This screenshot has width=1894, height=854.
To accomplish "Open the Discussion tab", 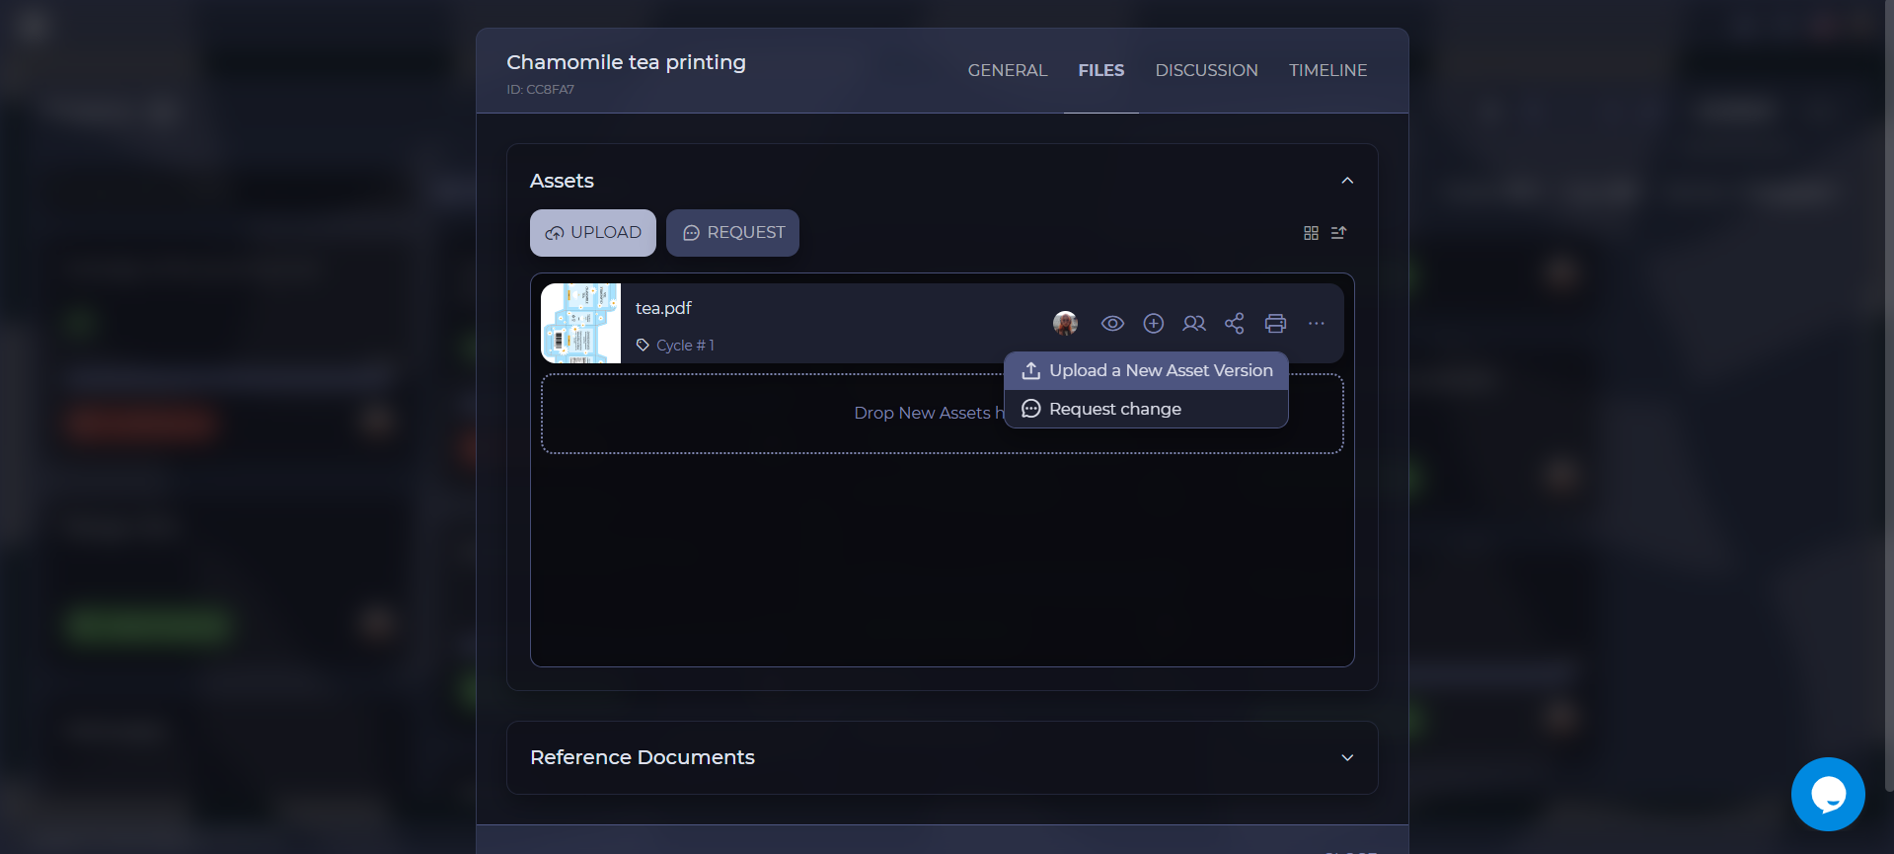I will [1206, 70].
